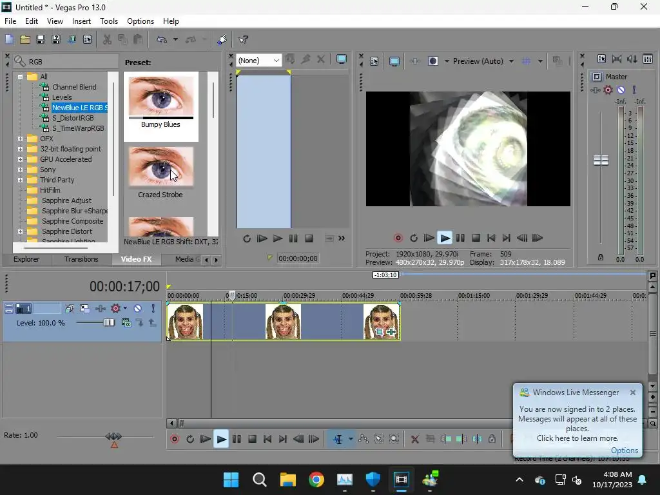The width and height of the screenshot is (660, 495).
Task: Click Record in the preview window transport
Action: (398, 238)
